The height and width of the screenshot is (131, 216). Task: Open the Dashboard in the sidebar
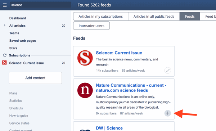pos(18,18)
